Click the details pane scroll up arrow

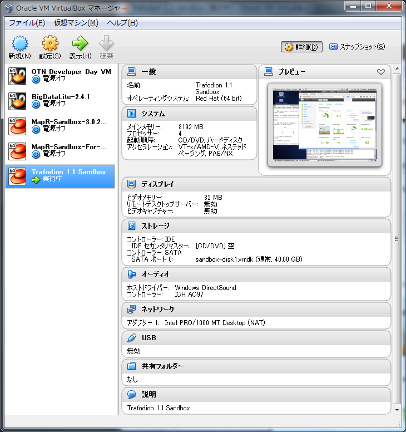397,68
